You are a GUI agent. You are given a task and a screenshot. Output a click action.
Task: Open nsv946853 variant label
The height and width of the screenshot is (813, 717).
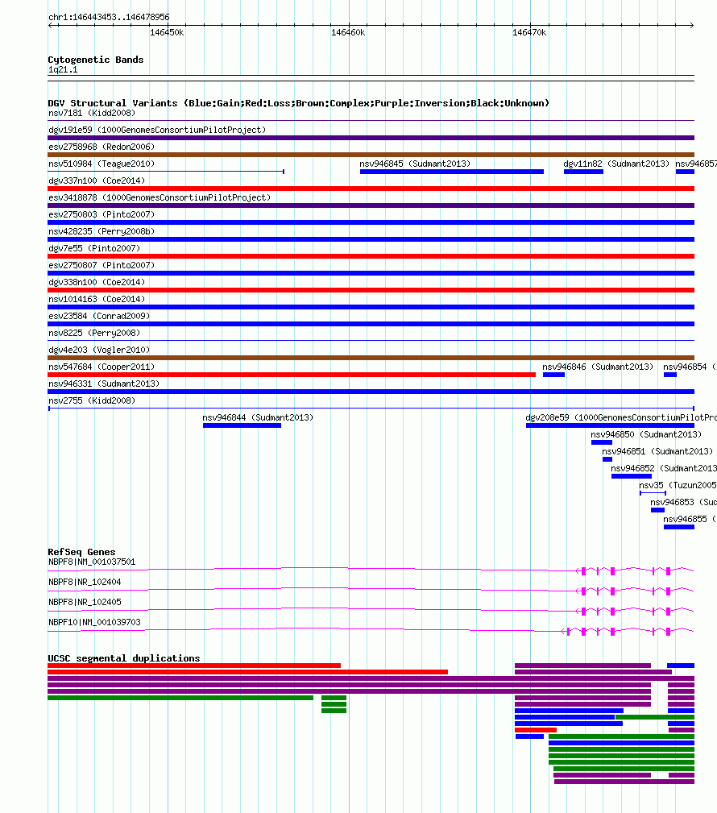pyautogui.click(x=683, y=503)
